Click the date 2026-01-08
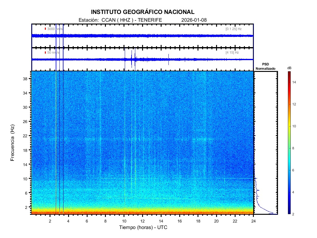The height and width of the screenshot is (238, 317). pos(194,20)
